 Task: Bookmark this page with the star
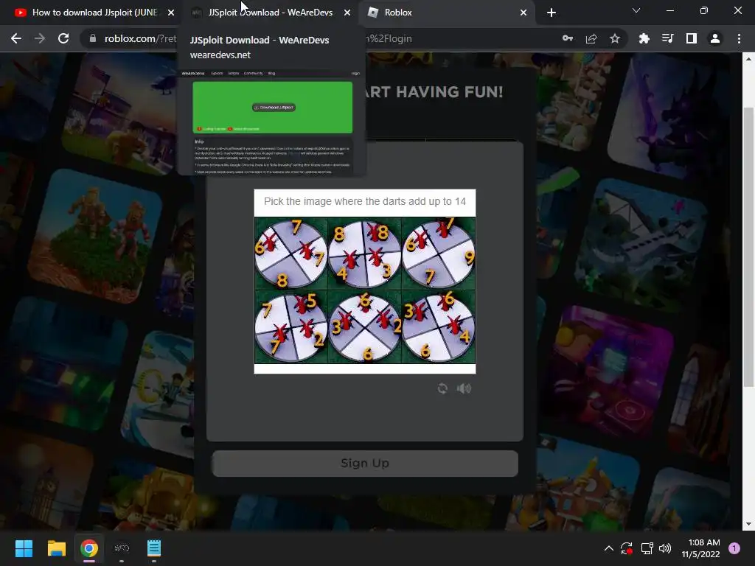pyautogui.click(x=615, y=38)
